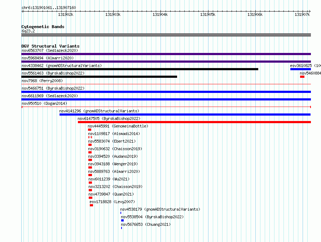Click nsv5466751 (ByrskaBishop2022) label
Screen dimensions: 321x242
pyautogui.click(x=53, y=88)
